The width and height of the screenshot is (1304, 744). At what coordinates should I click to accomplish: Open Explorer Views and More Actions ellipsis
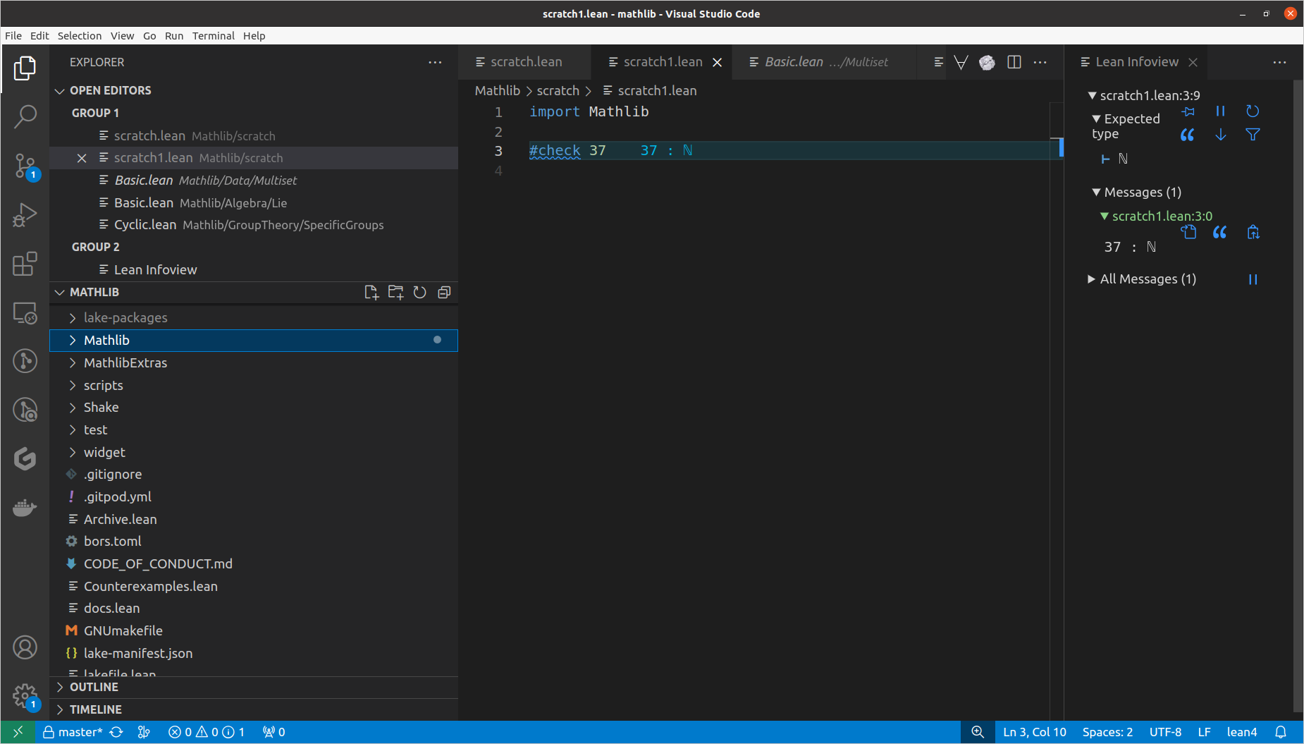(435, 62)
